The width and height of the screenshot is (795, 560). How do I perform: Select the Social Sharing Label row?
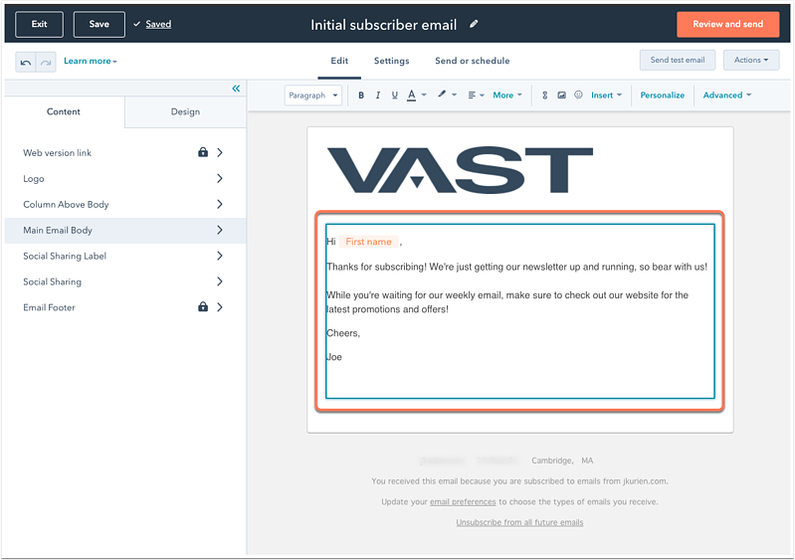[x=125, y=256]
